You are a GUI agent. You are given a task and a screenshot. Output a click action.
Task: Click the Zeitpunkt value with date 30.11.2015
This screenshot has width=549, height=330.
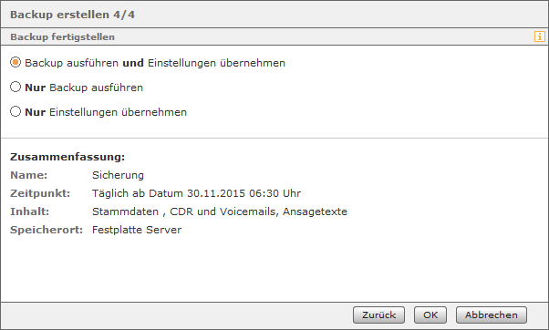coord(196,193)
